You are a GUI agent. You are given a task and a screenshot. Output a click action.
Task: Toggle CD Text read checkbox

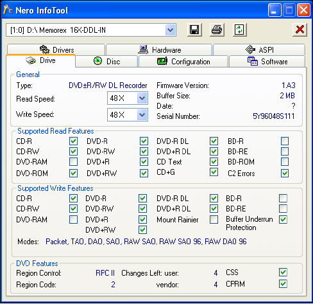point(214,162)
